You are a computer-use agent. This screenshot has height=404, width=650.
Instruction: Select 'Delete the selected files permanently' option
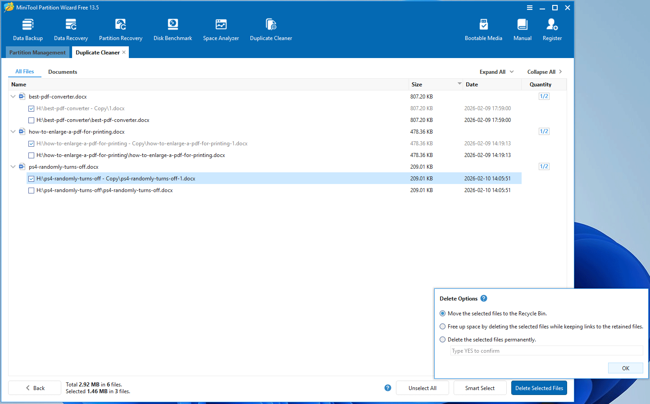click(x=442, y=339)
